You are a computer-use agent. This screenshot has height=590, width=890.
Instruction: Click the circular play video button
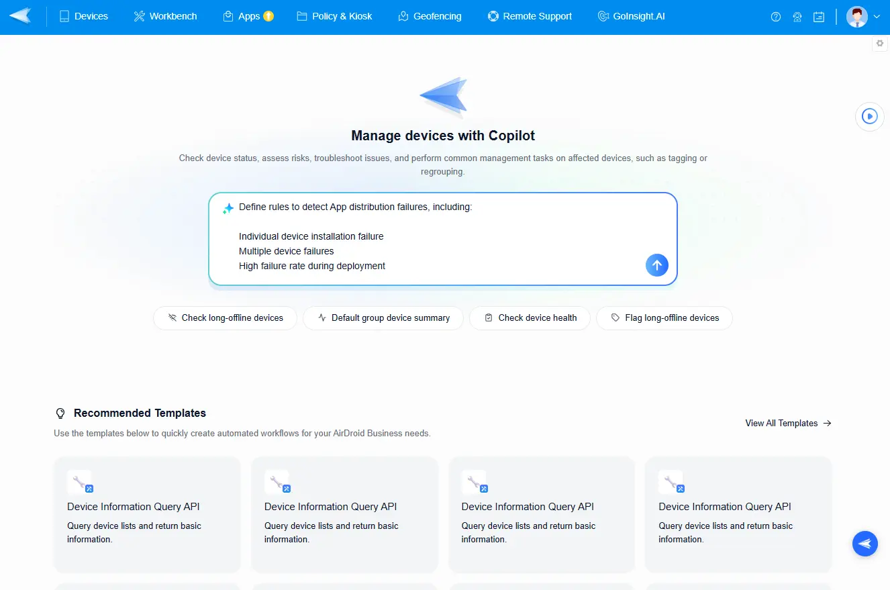pos(870,116)
